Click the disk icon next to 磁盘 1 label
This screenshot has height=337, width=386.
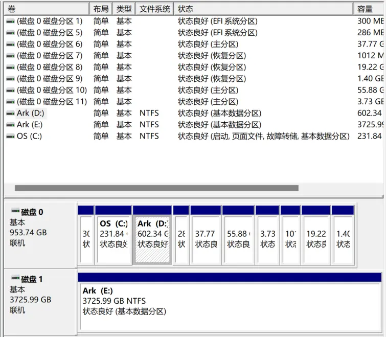15,278
